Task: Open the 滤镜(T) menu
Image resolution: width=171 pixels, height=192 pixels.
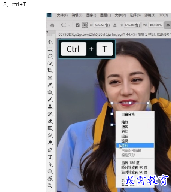Action: pos(150,15)
